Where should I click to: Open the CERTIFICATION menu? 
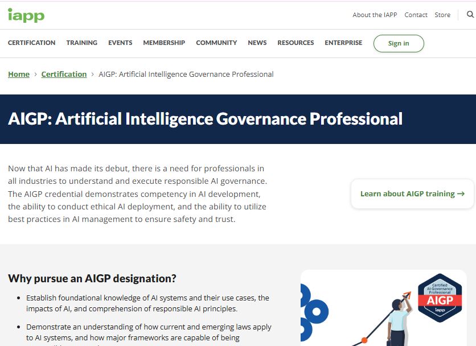31,43
